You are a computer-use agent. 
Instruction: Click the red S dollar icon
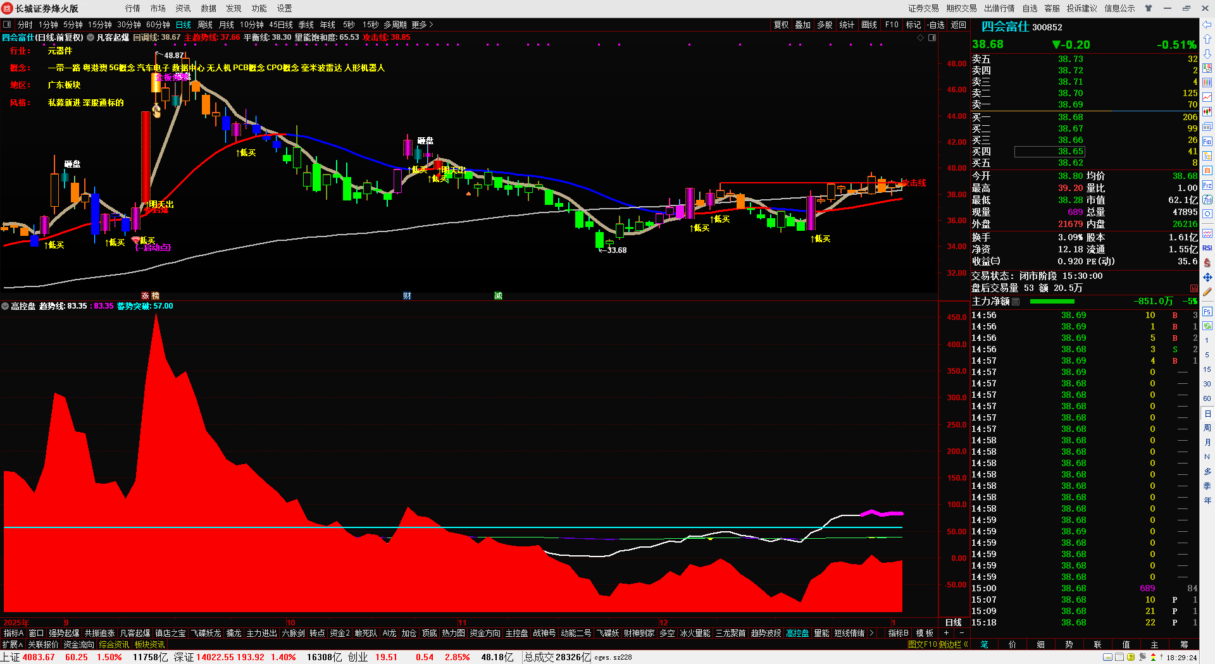coord(1207,262)
